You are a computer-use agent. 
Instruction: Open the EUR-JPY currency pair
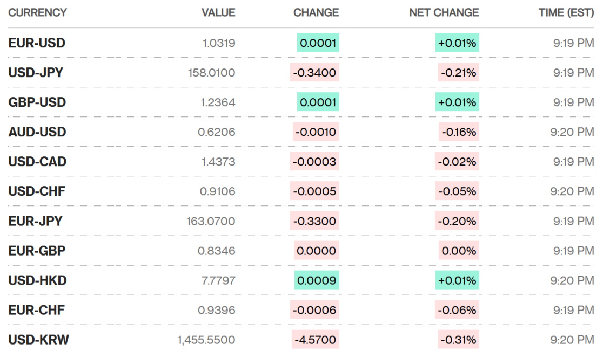click(x=35, y=221)
